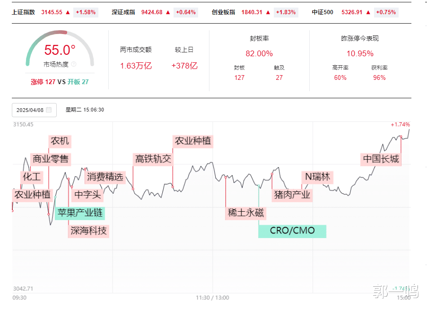Click the up arrow beside 创业板指 value

click(x=268, y=12)
